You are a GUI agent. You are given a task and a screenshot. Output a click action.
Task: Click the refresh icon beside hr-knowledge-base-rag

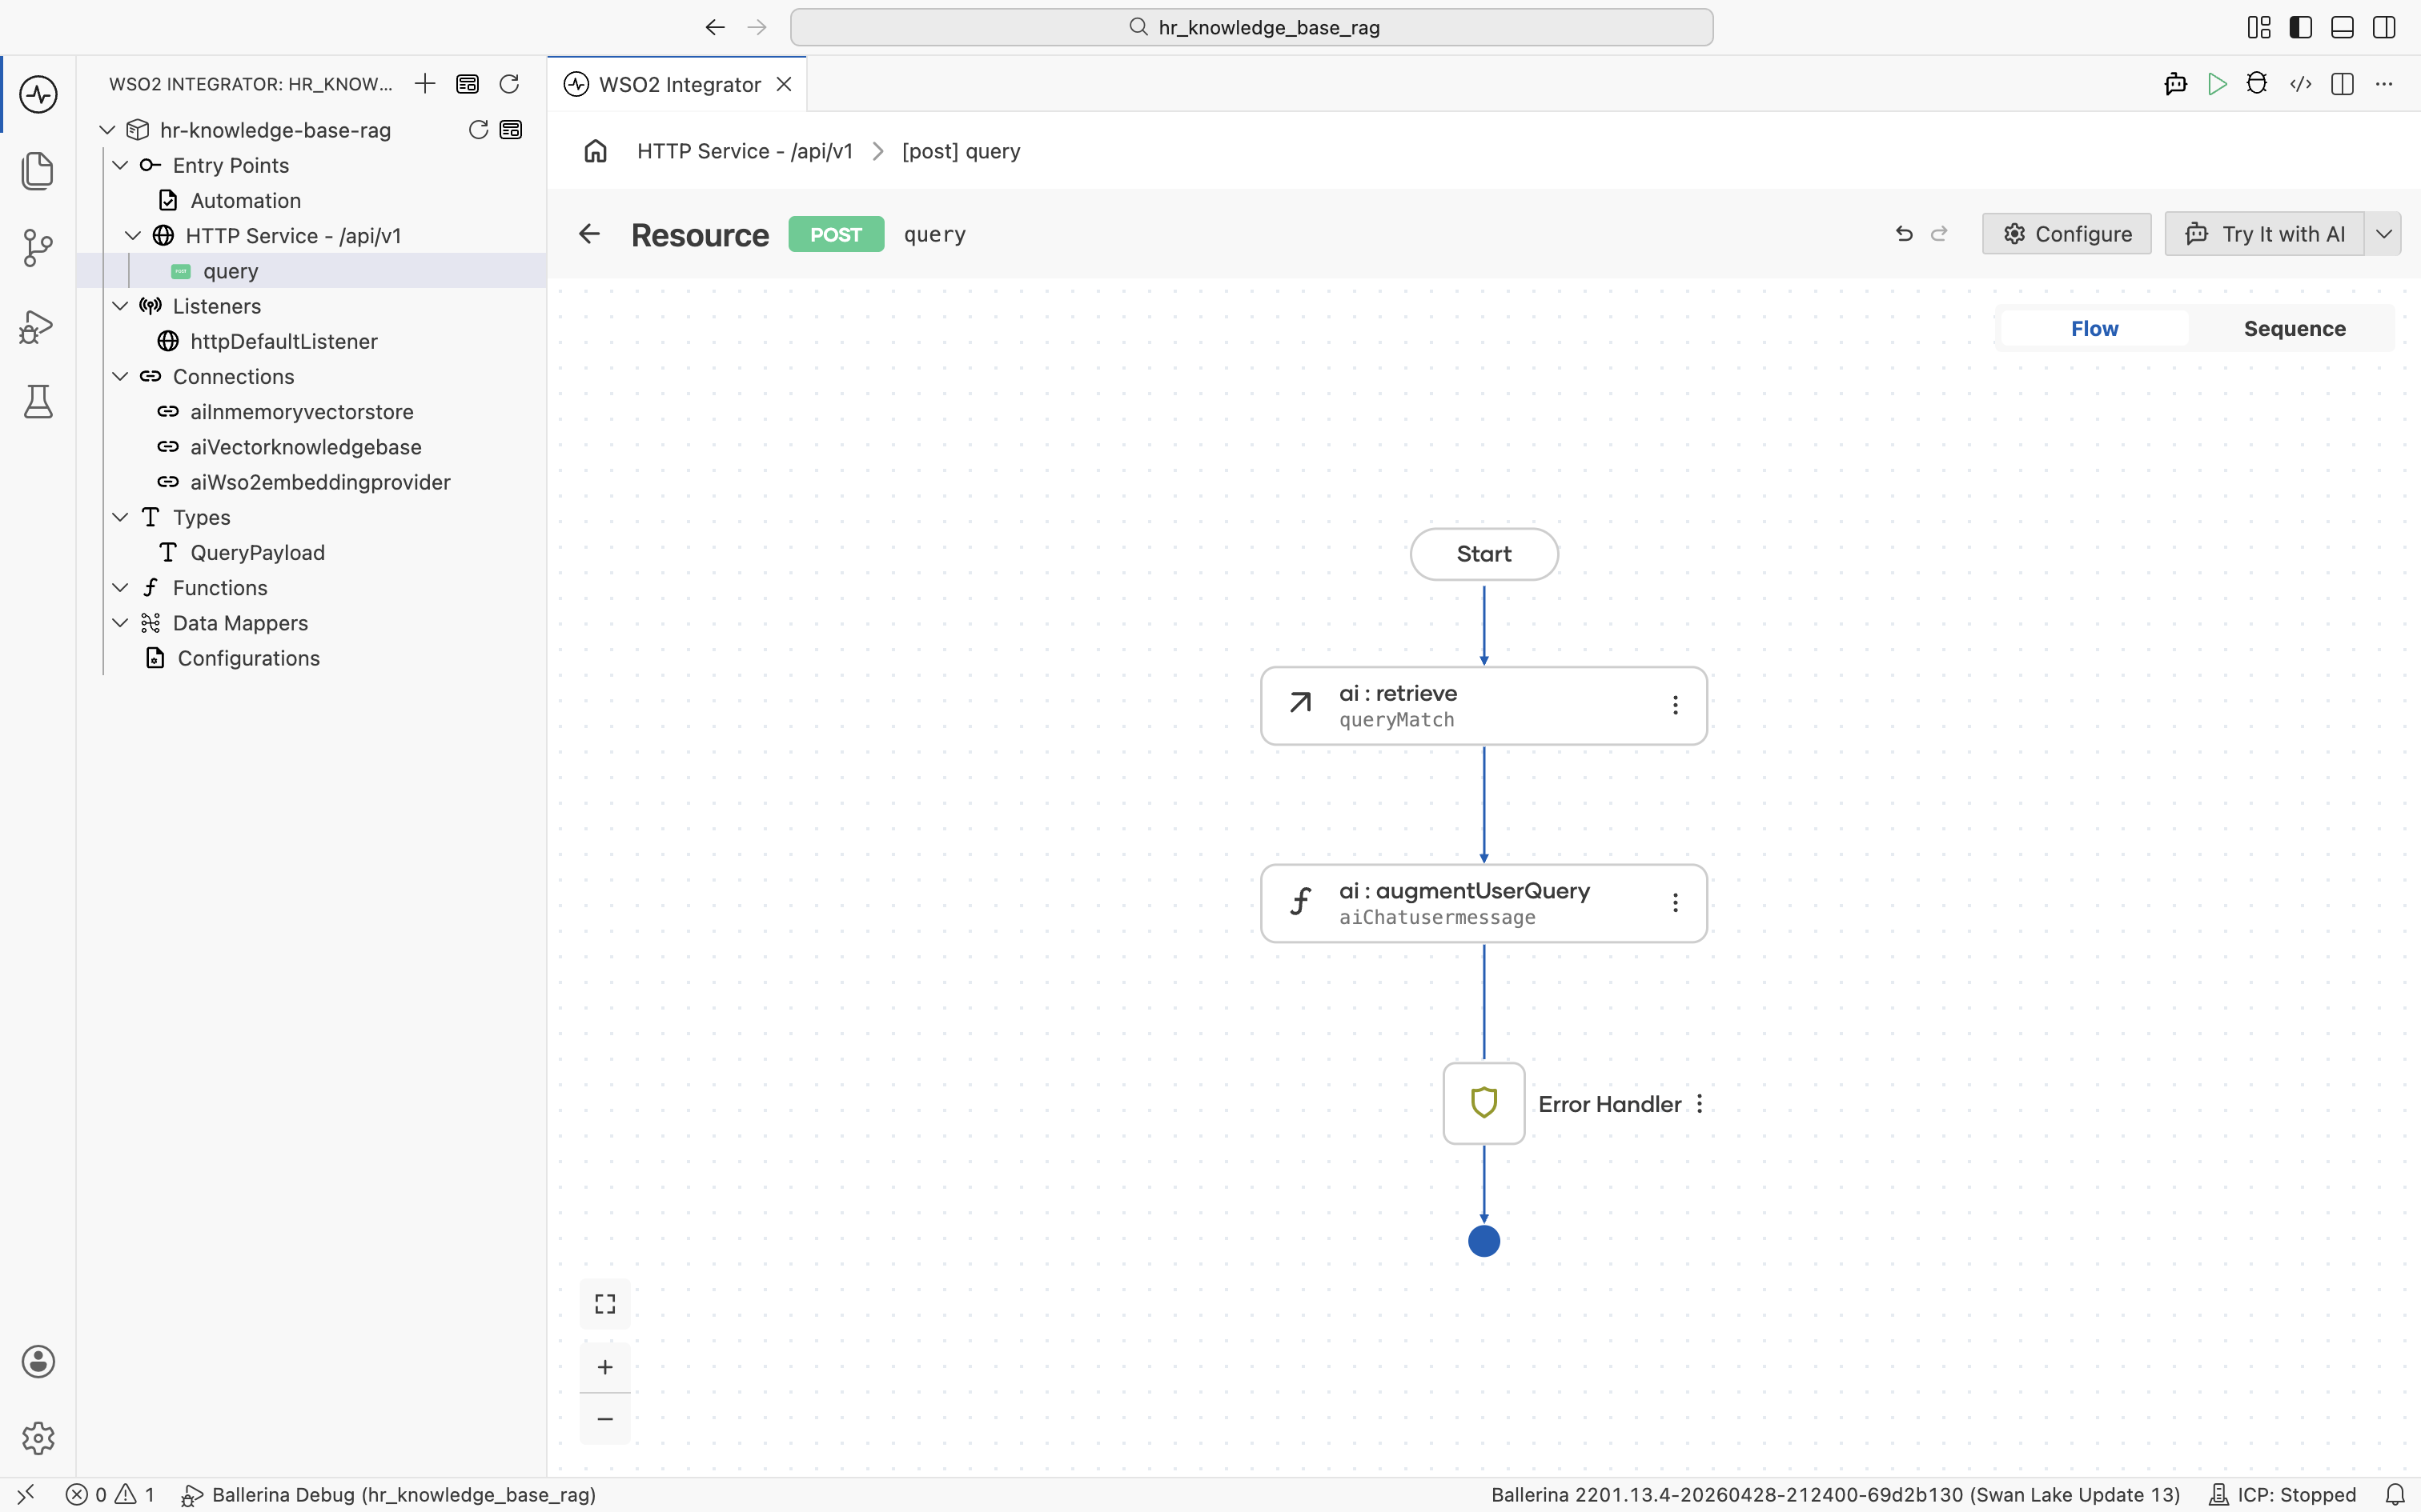tap(478, 130)
